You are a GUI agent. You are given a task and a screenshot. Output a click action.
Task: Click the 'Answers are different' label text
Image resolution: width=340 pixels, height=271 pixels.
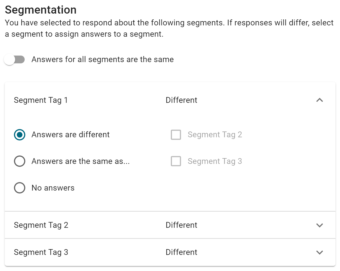70,134
